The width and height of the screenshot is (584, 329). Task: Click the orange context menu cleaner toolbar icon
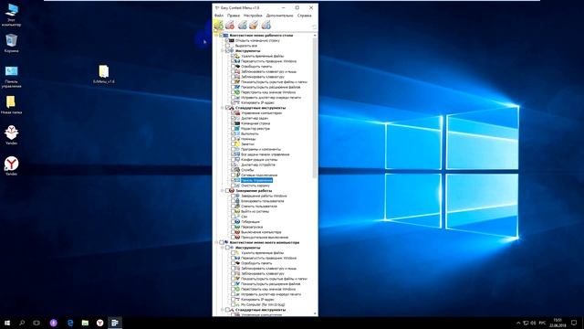point(254,25)
